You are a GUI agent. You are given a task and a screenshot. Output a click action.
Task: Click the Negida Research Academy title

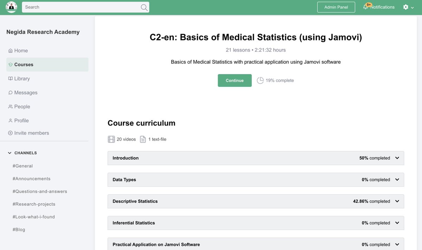pyautogui.click(x=43, y=32)
